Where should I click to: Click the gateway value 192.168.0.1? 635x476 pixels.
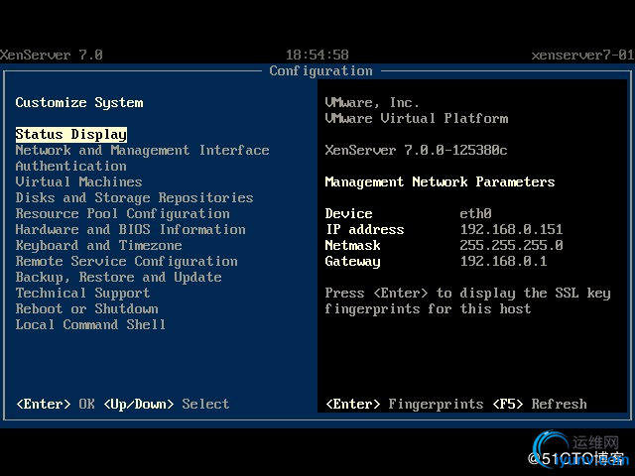503,261
